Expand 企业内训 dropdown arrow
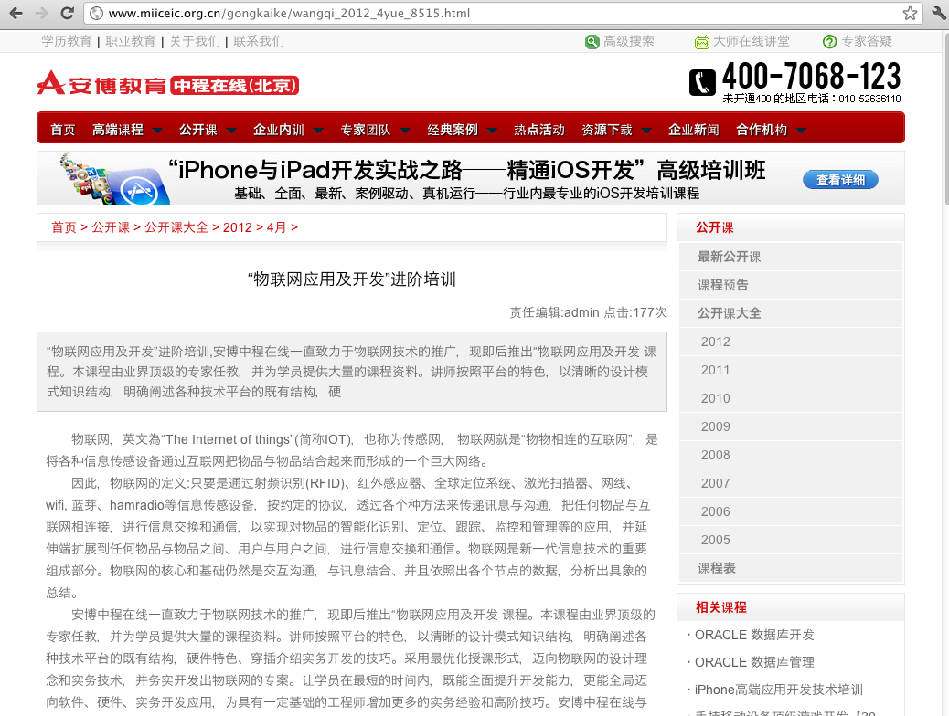Image resolution: width=949 pixels, height=716 pixels. point(318,130)
